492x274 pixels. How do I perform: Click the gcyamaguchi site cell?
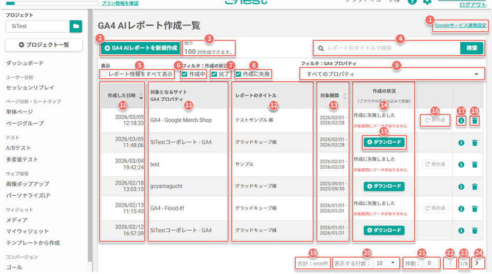(166, 186)
